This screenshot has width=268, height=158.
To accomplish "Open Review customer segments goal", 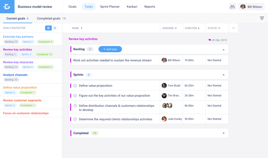I will click(22, 100).
